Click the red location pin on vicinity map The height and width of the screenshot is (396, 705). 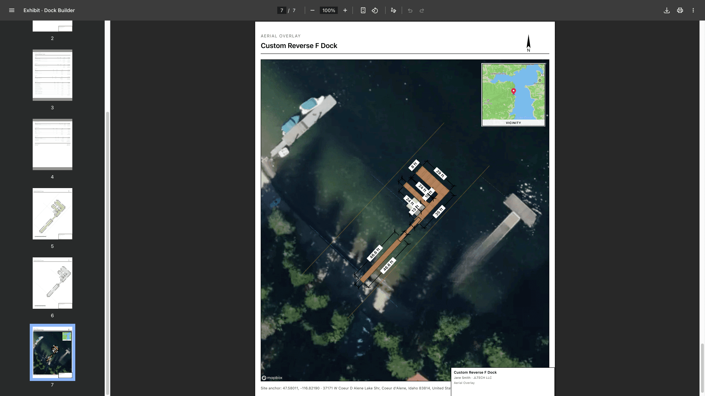(x=513, y=91)
